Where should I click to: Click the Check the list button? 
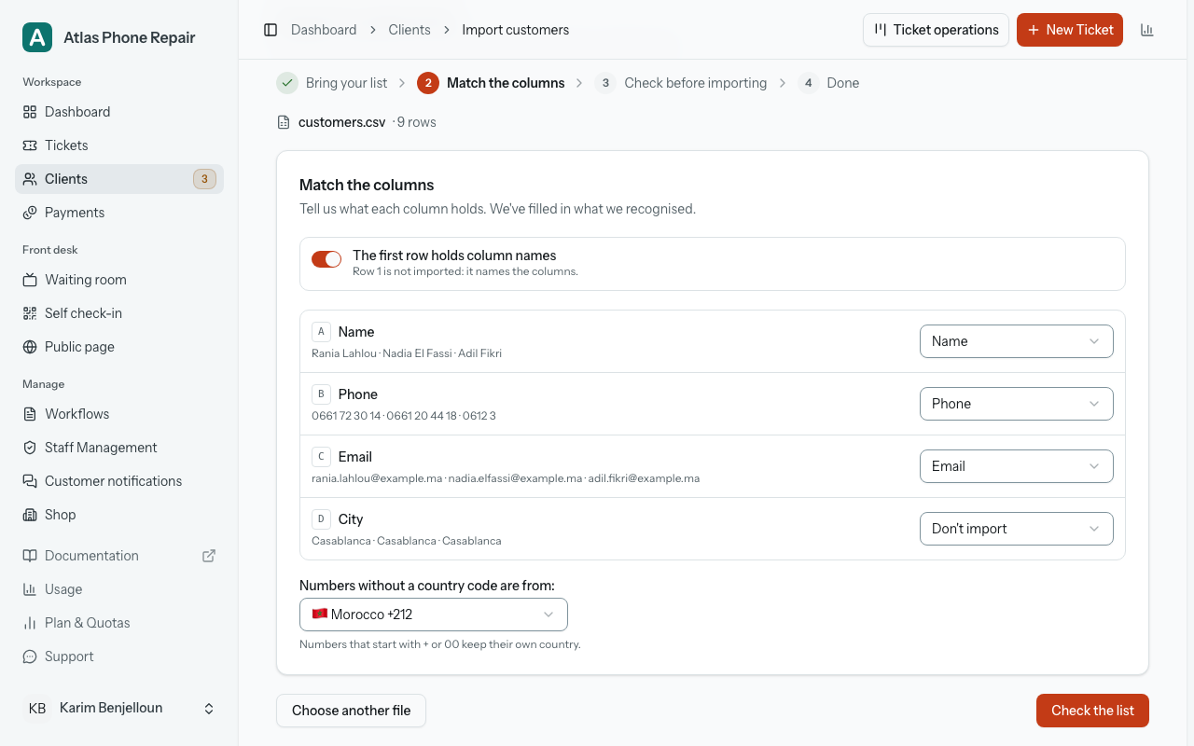[1092, 711]
